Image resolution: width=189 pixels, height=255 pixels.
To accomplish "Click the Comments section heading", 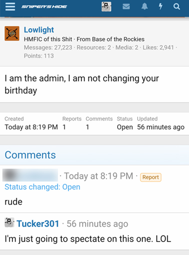I will (x=30, y=155).
